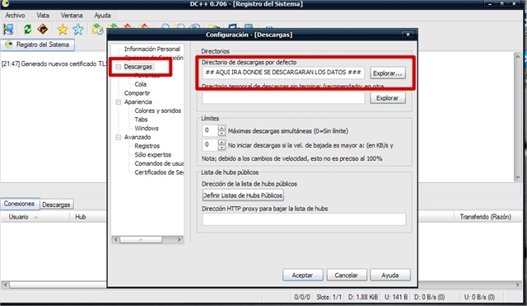Sort by the Usuario column header
Viewport: 527px width, 306px height.
[35, 217]
